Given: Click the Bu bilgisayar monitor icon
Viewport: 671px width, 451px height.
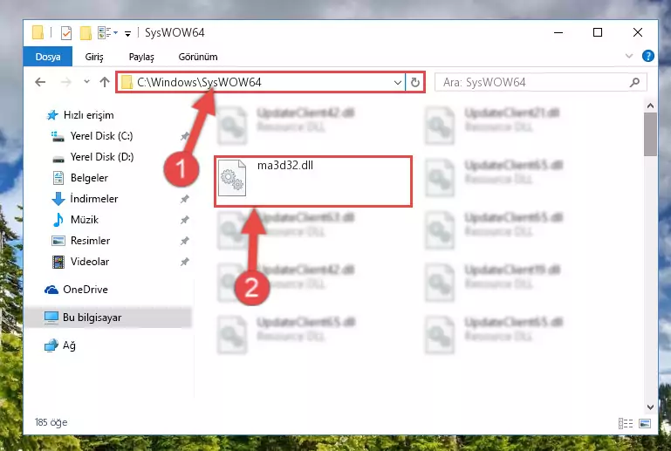Looking at the screenshot, I should (51, 318).
